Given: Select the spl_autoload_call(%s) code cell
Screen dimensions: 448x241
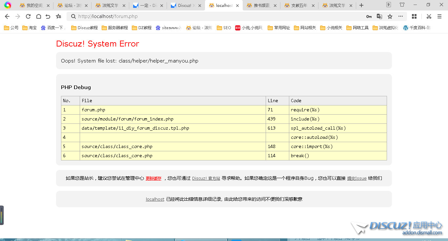Looking at the screenshot, I should coord(338,128).
